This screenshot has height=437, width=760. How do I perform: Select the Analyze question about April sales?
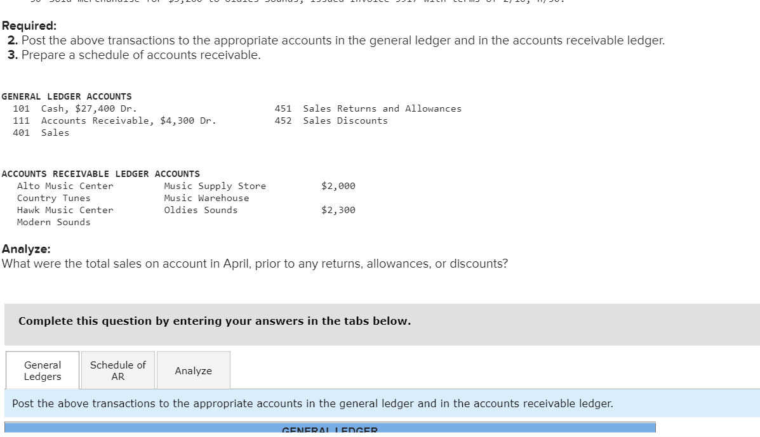click(x=255, y=264)
